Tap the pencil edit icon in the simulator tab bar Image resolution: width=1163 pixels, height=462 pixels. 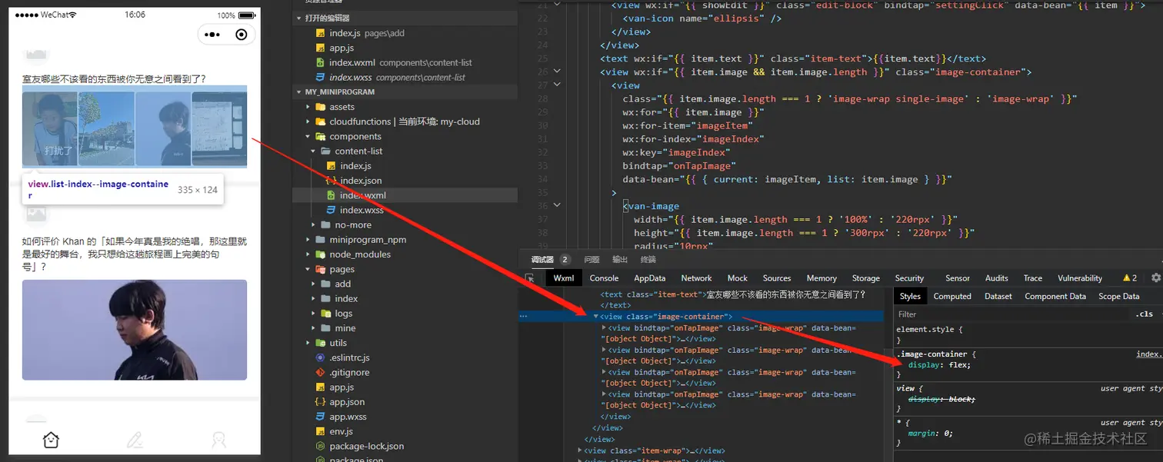coord(135,440)
